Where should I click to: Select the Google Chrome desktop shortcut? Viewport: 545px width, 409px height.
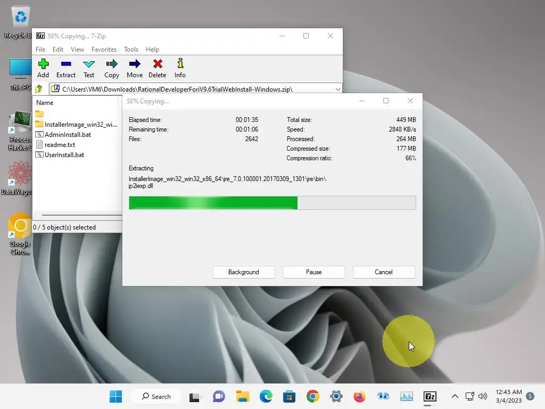tap(20, 234)
